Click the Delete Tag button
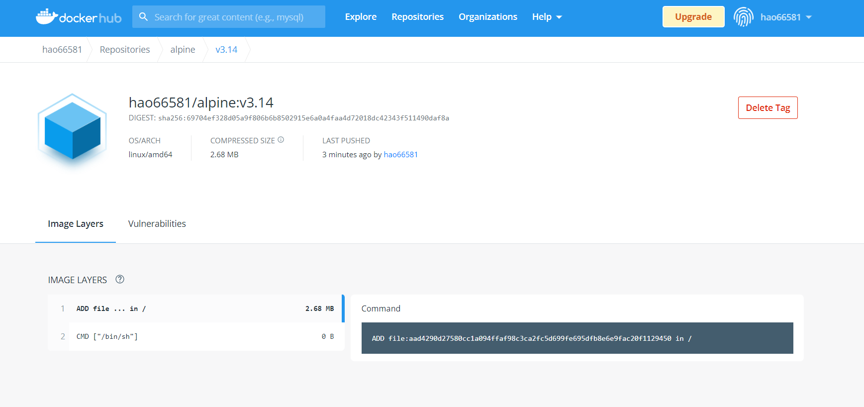This screenshot has width=864, height=407. 768,108
